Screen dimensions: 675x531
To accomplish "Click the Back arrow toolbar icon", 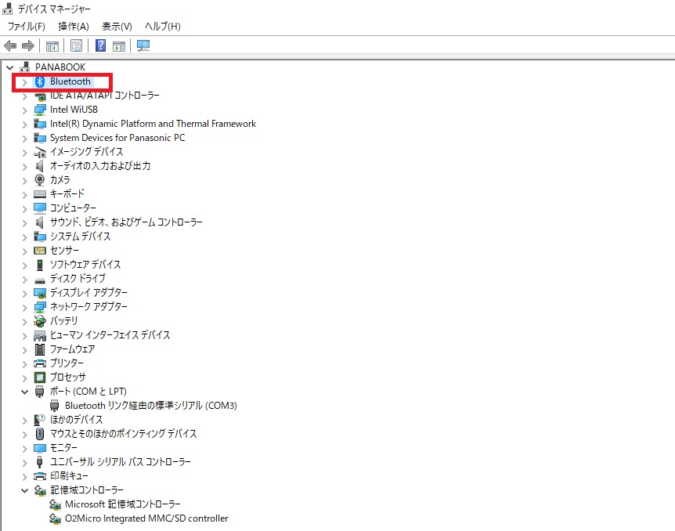I will coord(10,45).
